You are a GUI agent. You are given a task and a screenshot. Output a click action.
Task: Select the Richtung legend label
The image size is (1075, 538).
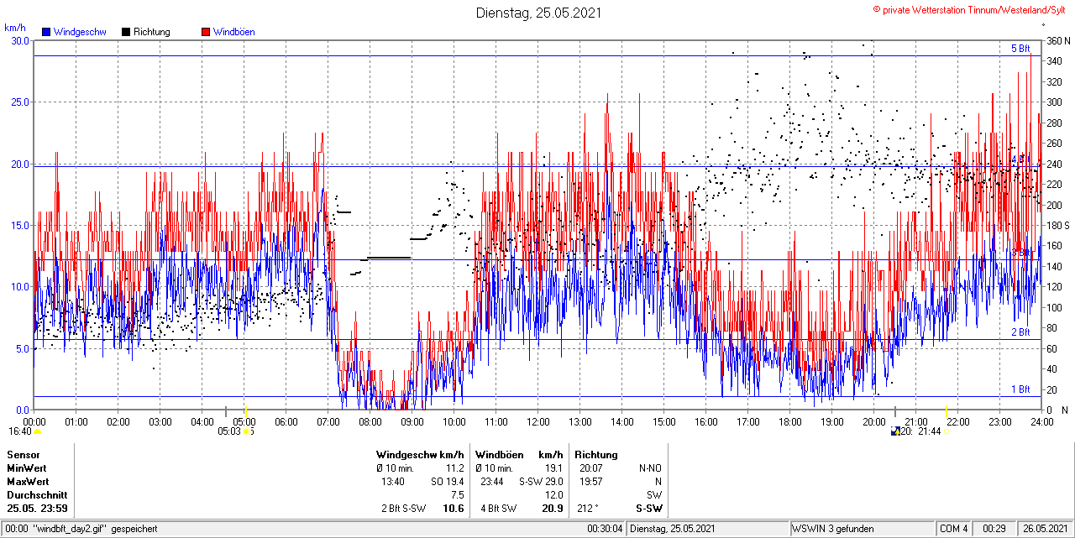(152, 32)
